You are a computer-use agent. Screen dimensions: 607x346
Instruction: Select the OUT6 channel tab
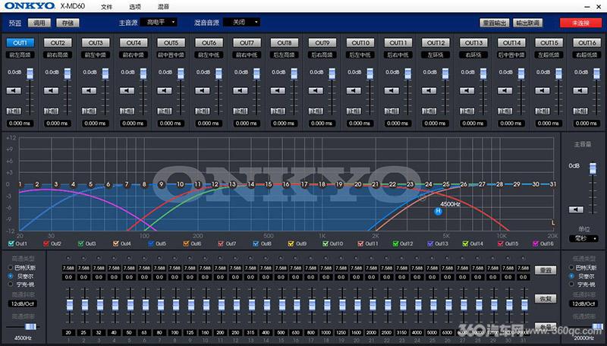pyautogui.click(x=209, y=42)
